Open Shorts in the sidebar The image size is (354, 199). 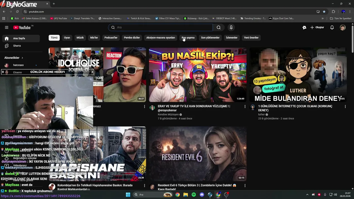click(x=21, y=46)
